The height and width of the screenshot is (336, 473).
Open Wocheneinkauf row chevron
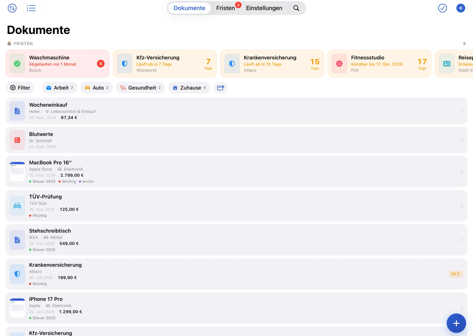pos(462,111)
